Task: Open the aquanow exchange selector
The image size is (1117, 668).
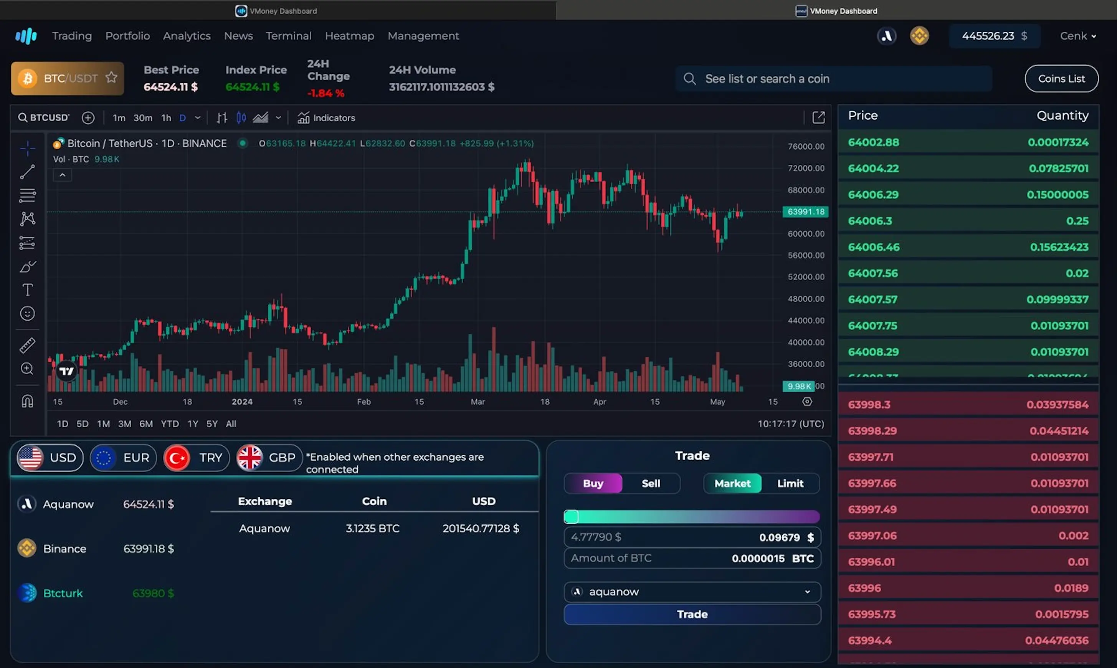Action: [x=692, y=592]
